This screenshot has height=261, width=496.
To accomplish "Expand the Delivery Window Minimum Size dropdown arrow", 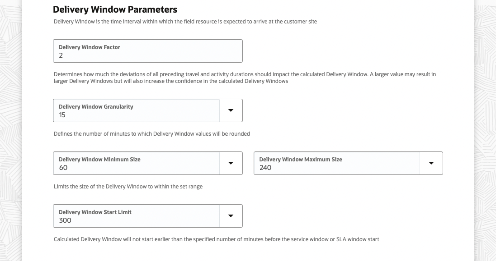I will (x=231, y=163).
